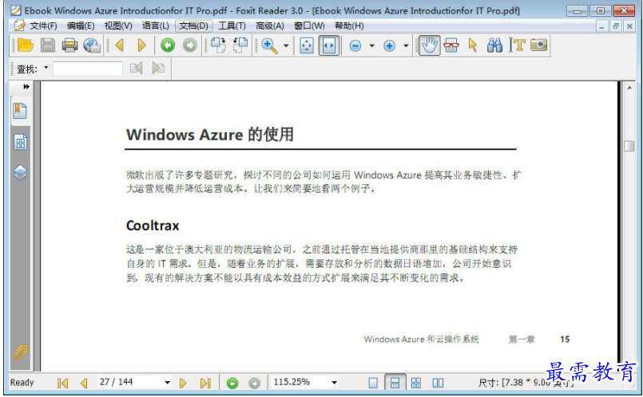Click the reading glasses toolbar icon
Image resolution: width=643 pixels, height=397 pixels.
click(x=451, y=45)
